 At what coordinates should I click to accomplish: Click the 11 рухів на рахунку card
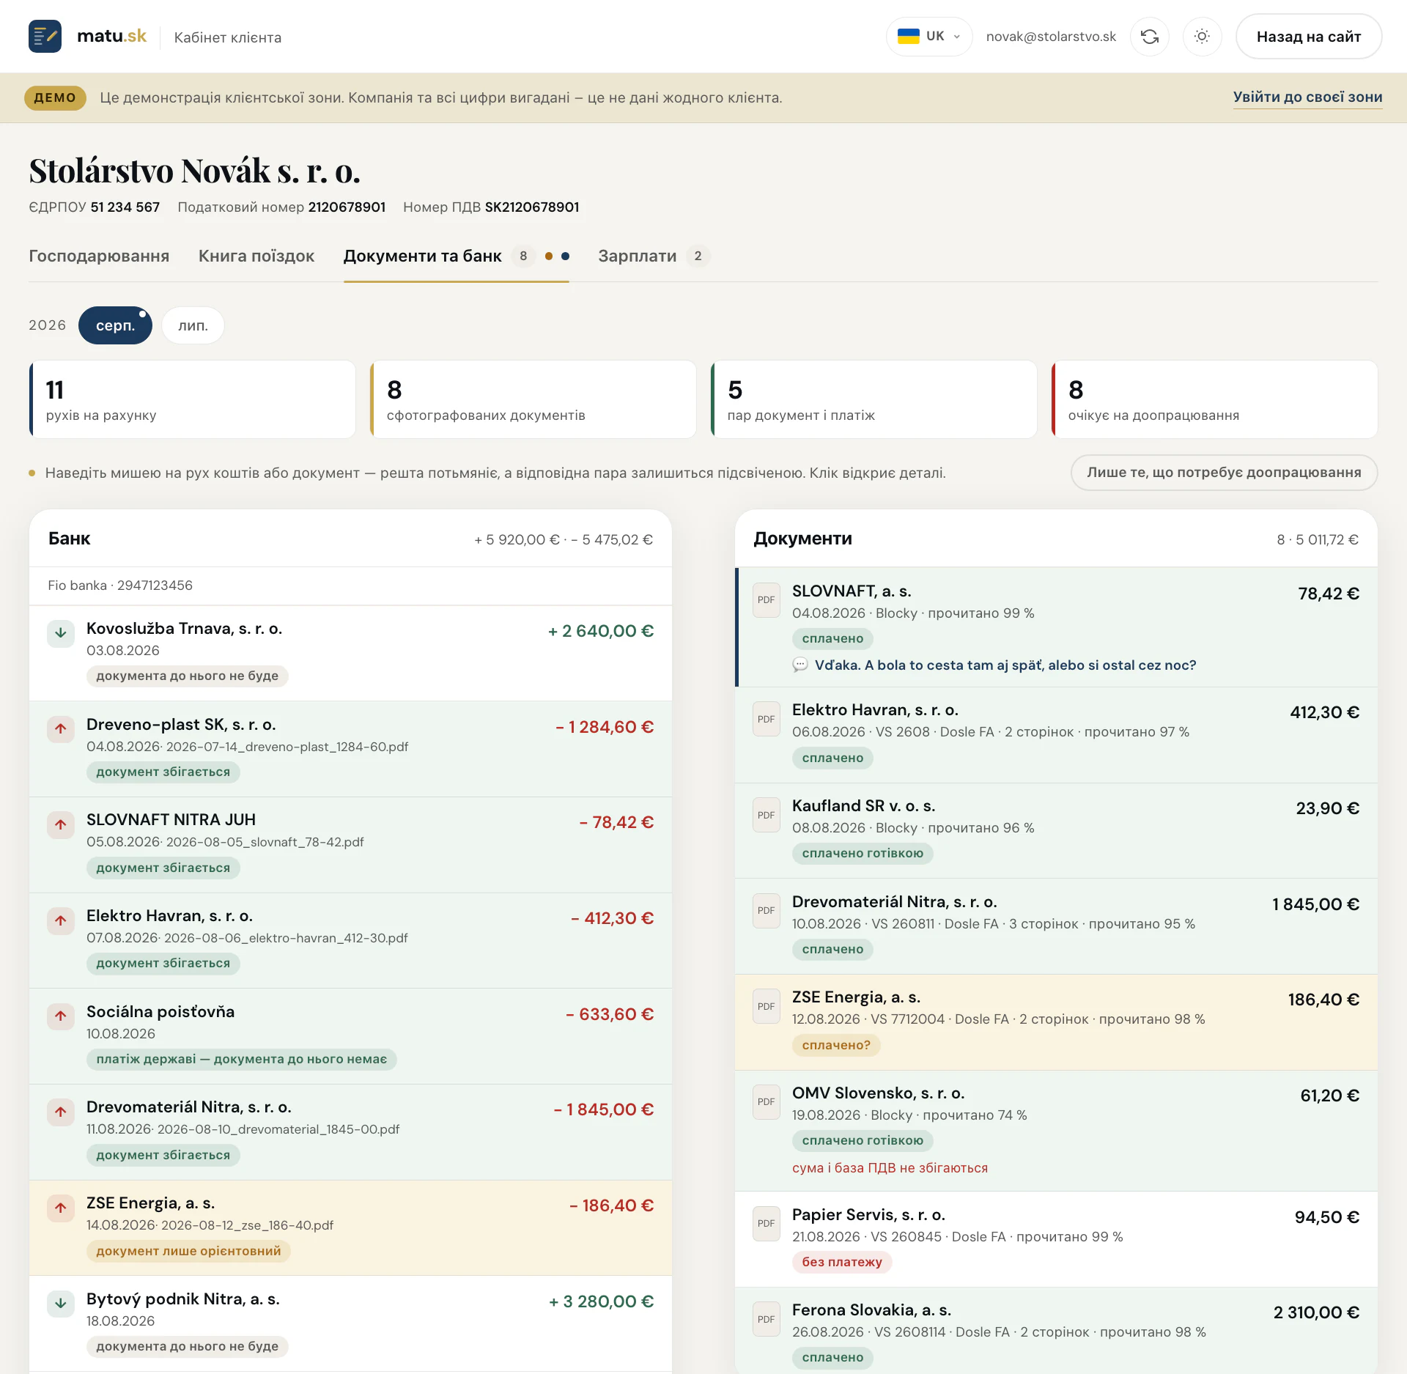click(x=193, y=399)
